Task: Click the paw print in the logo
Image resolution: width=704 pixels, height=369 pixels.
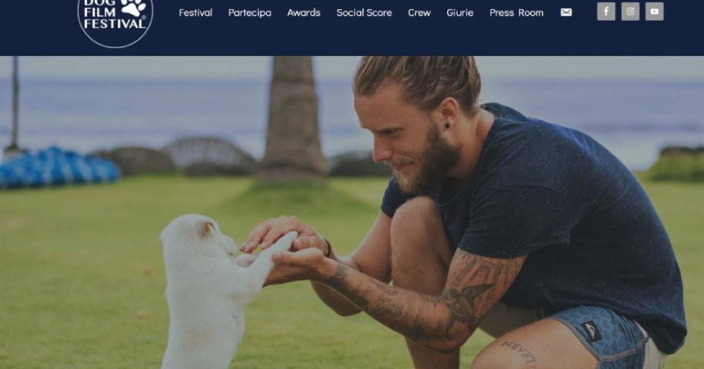Action: (x=134, y=7)
